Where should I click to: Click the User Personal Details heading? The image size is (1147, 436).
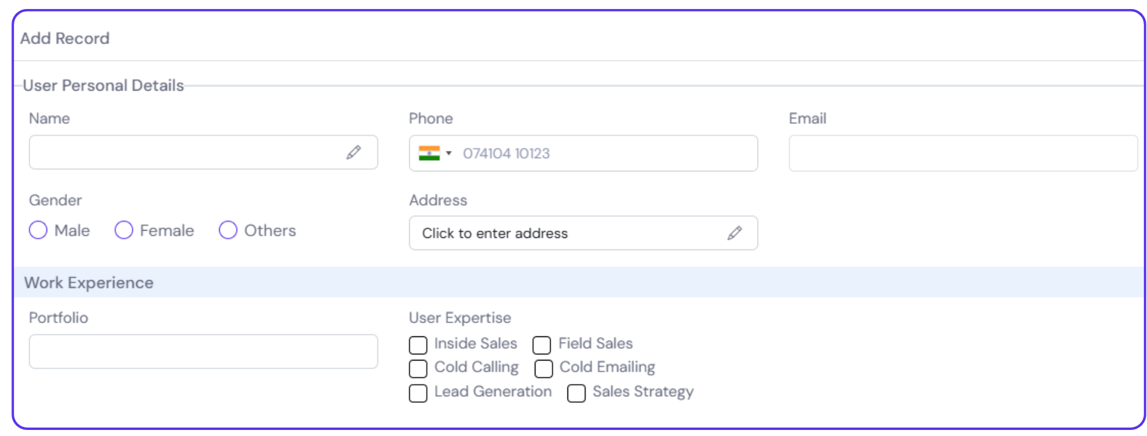pyautogui.click(x=103, y=86)
